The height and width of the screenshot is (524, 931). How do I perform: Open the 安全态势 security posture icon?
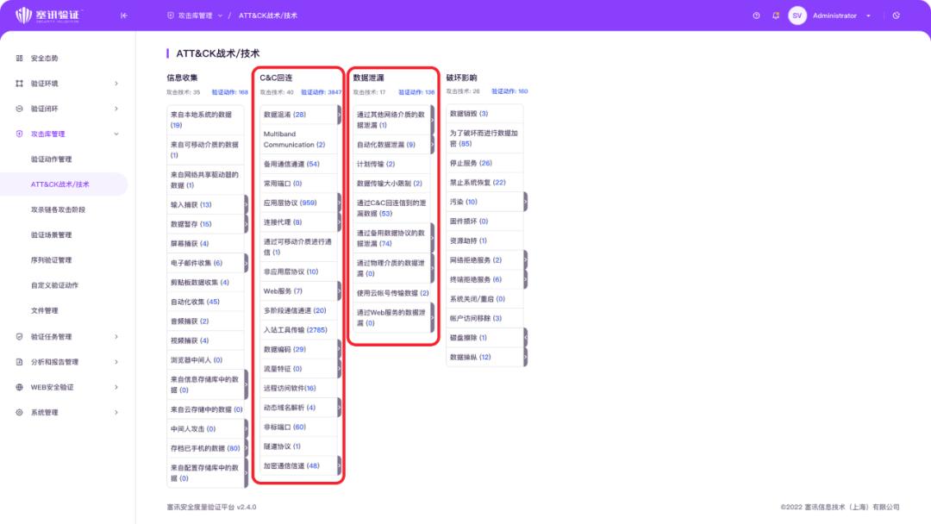[x=17, y=58]
